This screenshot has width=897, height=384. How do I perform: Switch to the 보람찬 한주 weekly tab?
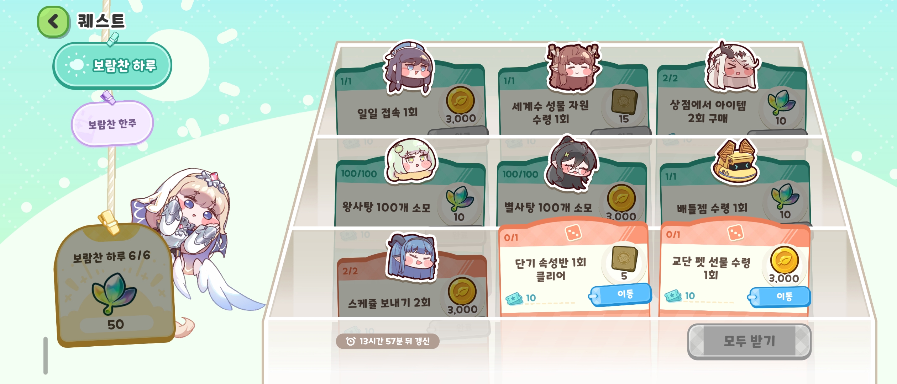(112, 124)
